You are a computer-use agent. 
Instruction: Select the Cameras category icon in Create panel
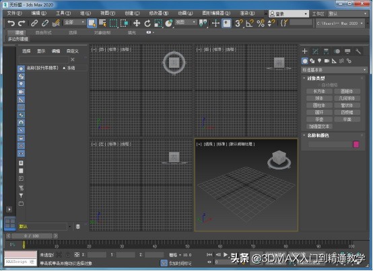coord(327,61)
